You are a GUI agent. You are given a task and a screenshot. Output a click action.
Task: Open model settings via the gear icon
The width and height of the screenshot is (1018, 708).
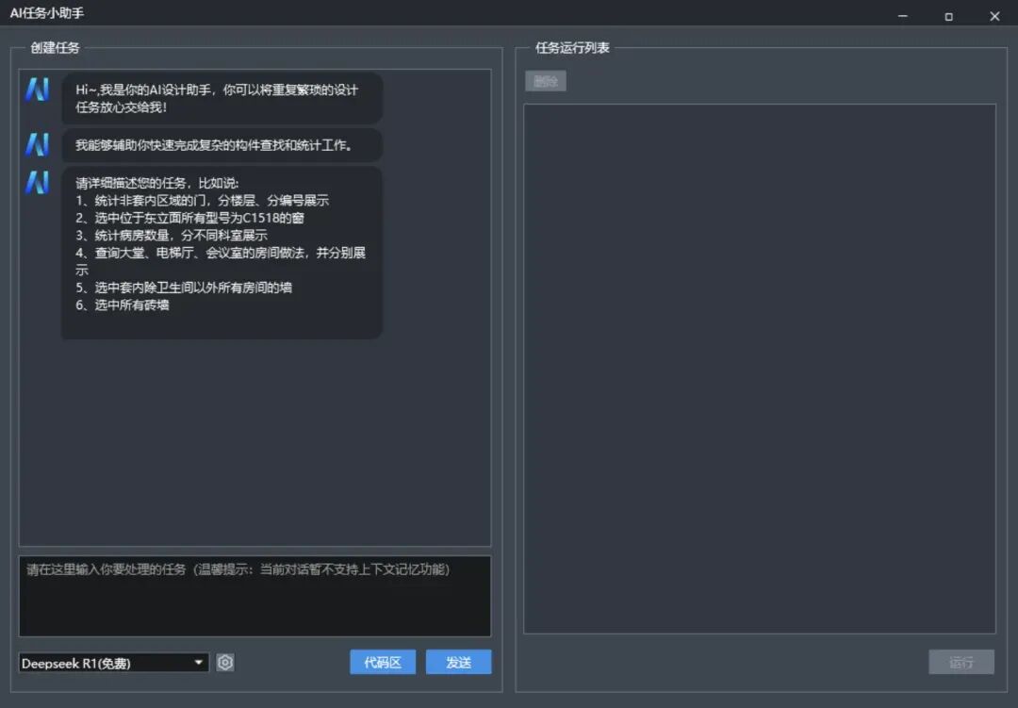(225, 663)
